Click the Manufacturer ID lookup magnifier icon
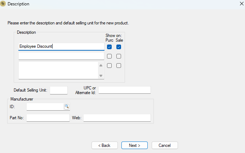 (x=67, y=107)
